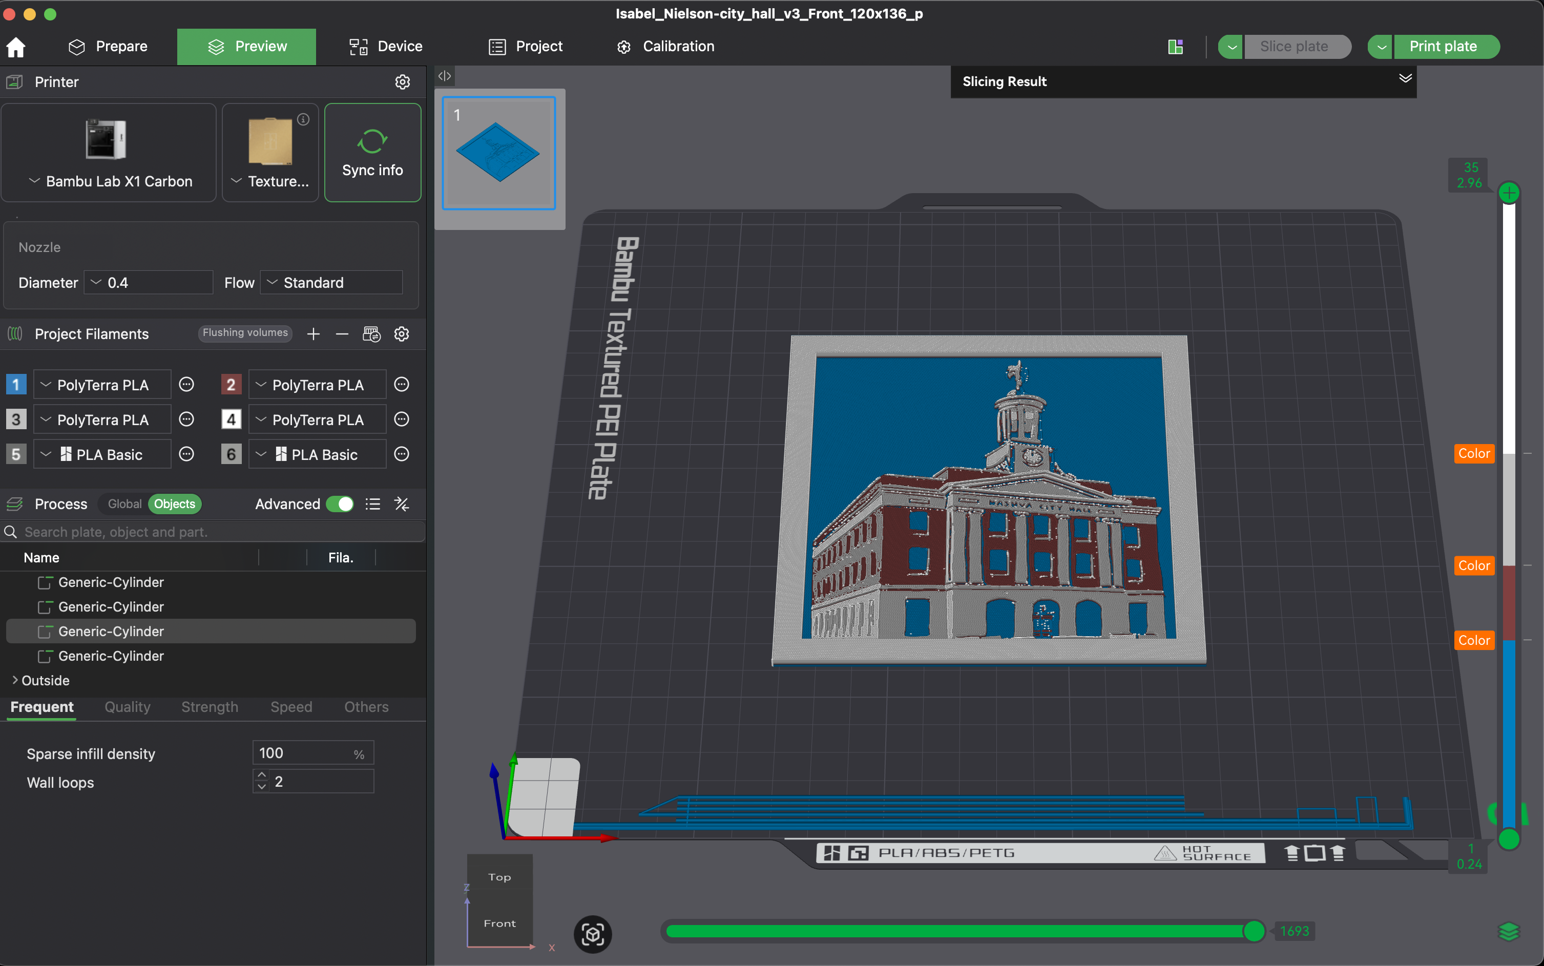This screenshot has width=1544, height=966.
Task: Edit filament 5 preset options icon
Action: click(x=186, y=454)
